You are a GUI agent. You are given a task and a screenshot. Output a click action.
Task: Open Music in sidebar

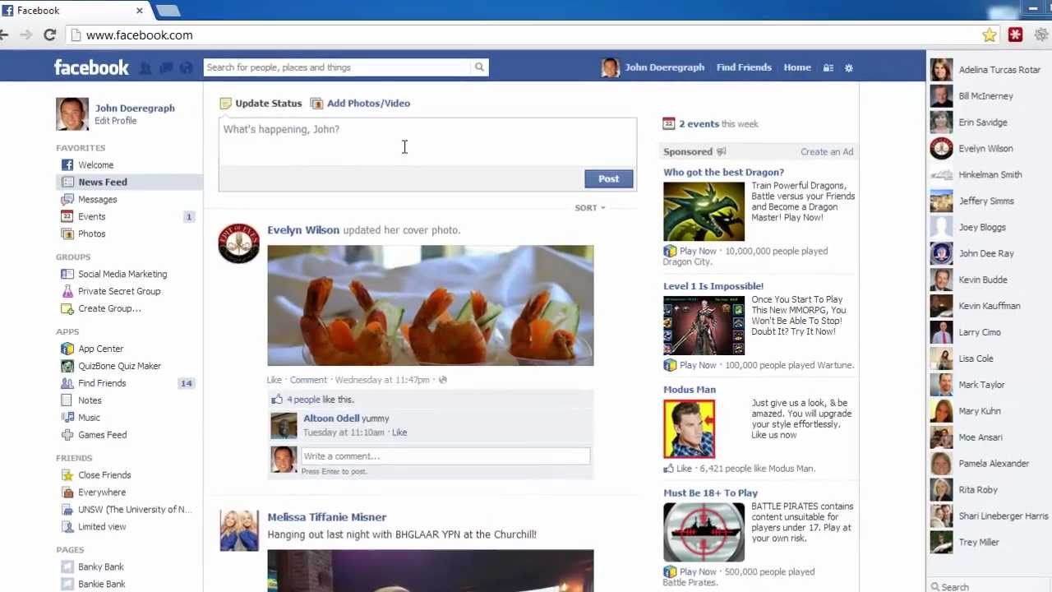[89, 418]
